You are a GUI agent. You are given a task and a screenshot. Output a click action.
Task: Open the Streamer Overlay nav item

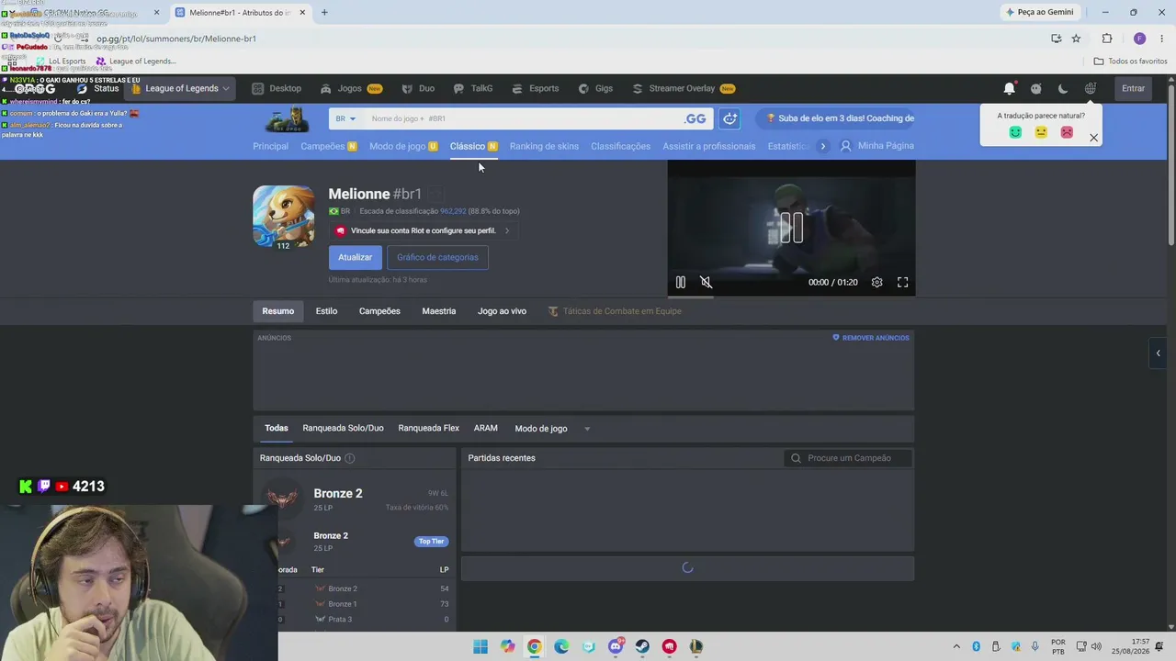[684, 88]
